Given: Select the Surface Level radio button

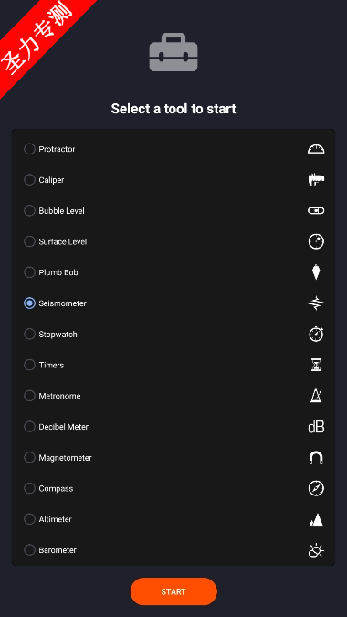Looking at the screenshot, I should click(x=29, y=241).
